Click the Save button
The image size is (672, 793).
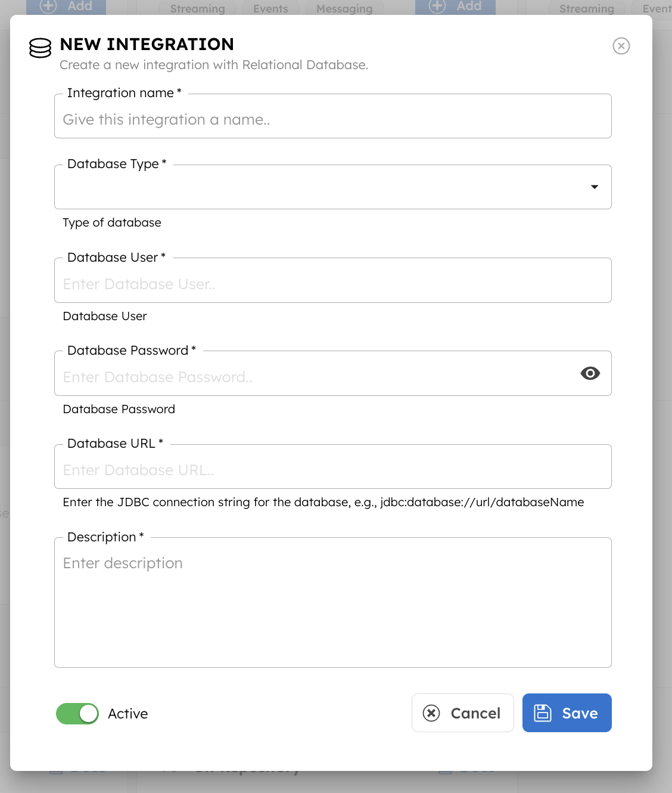[567, 713]
